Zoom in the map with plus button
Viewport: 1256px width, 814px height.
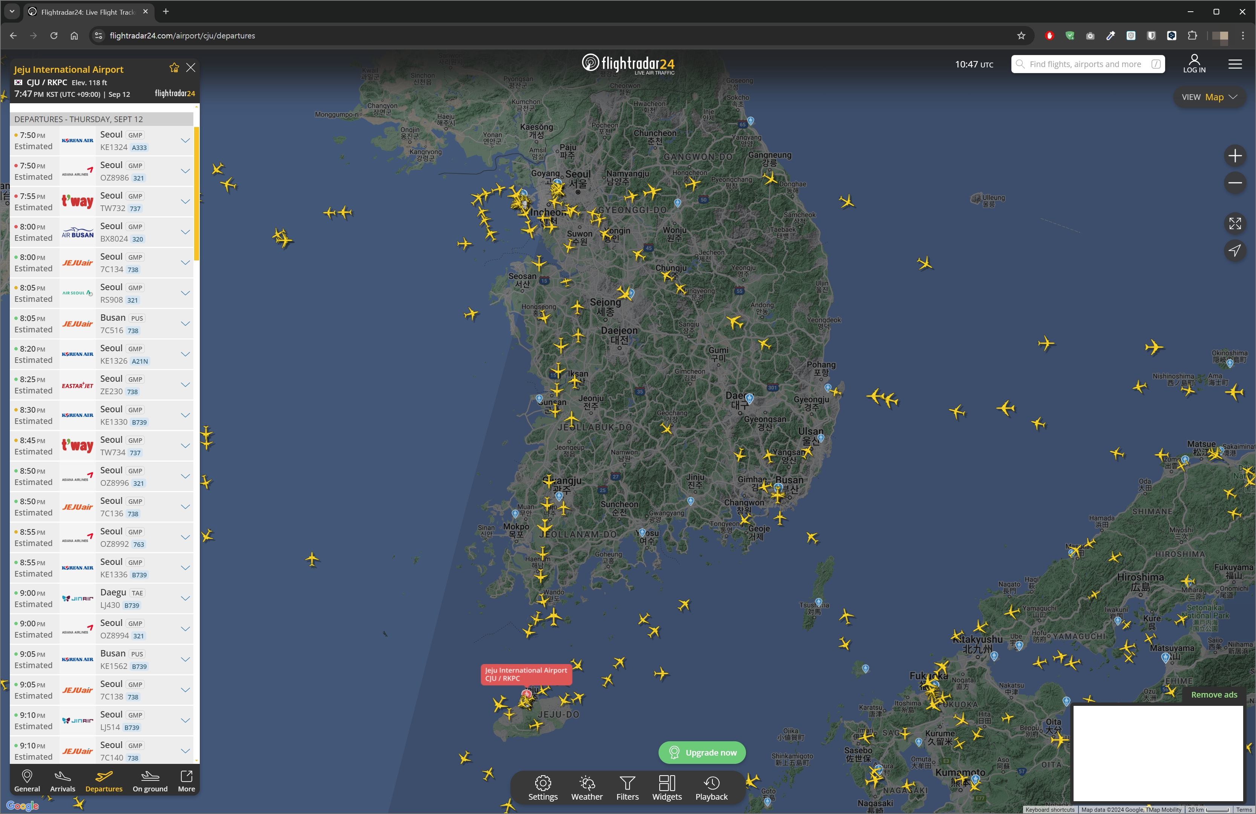[x=1235, y=156]
